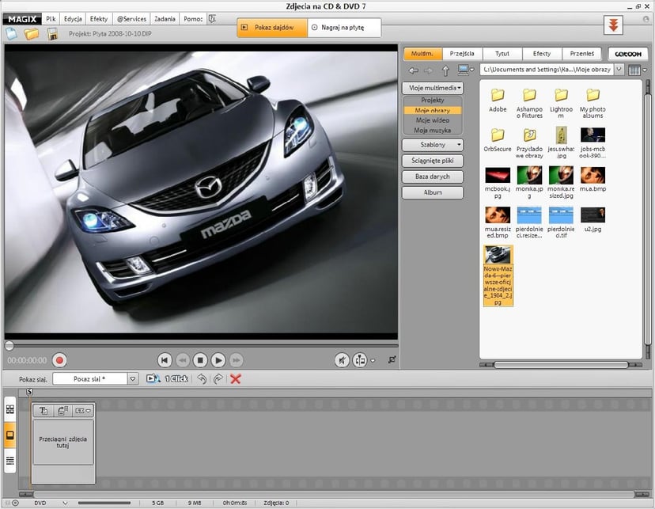Click the file browser horizontal scrollbar
The width and height of the screenshot is (655, 509).
[x=561, y=365]
